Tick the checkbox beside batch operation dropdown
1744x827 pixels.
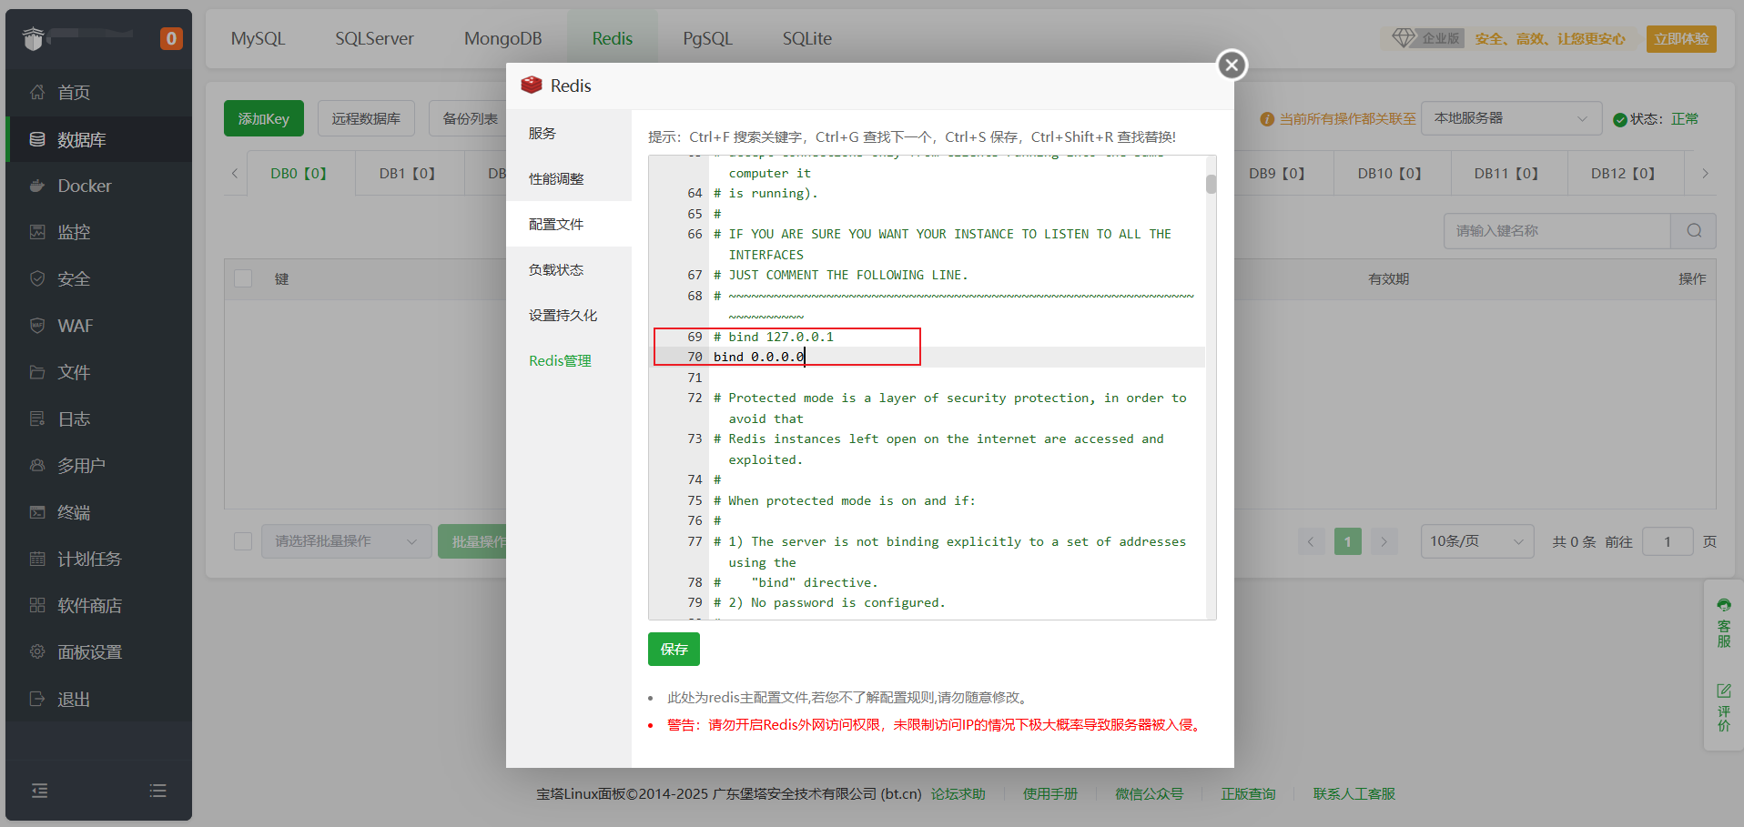243,541
